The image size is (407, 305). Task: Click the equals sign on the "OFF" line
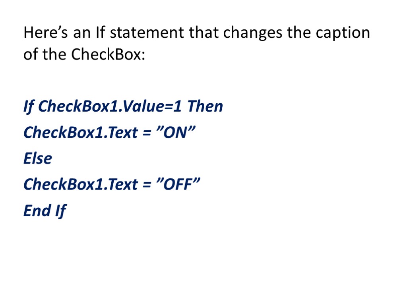(146, 185)
